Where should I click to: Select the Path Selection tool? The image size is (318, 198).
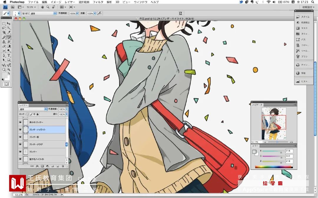click(4, 60)
